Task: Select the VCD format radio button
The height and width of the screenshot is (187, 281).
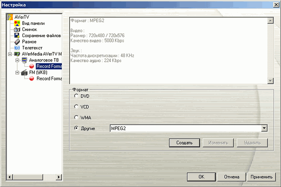Action: tap(76, 107)
